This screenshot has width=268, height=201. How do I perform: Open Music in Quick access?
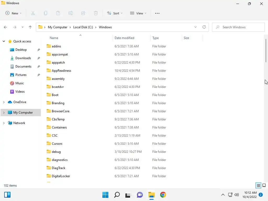coord(19,83)
